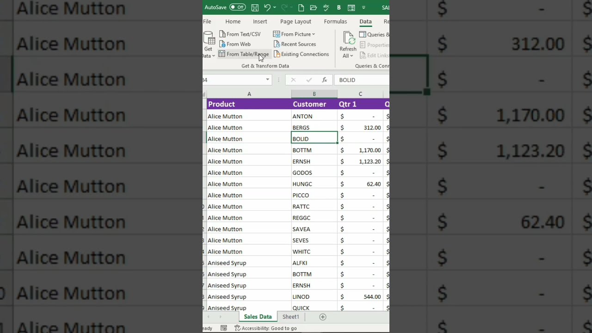Run the abc spelling check
The width and height of the screenshot is (592, 333).
[326, 7]
